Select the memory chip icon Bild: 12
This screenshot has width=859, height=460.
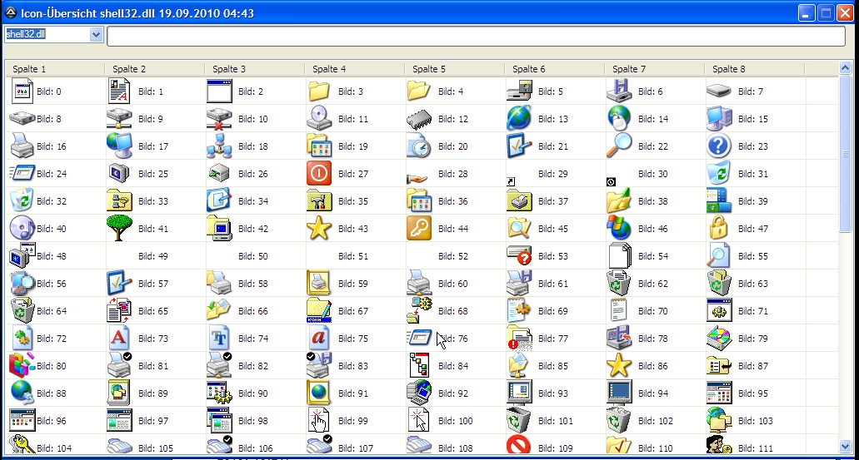pos(419,119)
